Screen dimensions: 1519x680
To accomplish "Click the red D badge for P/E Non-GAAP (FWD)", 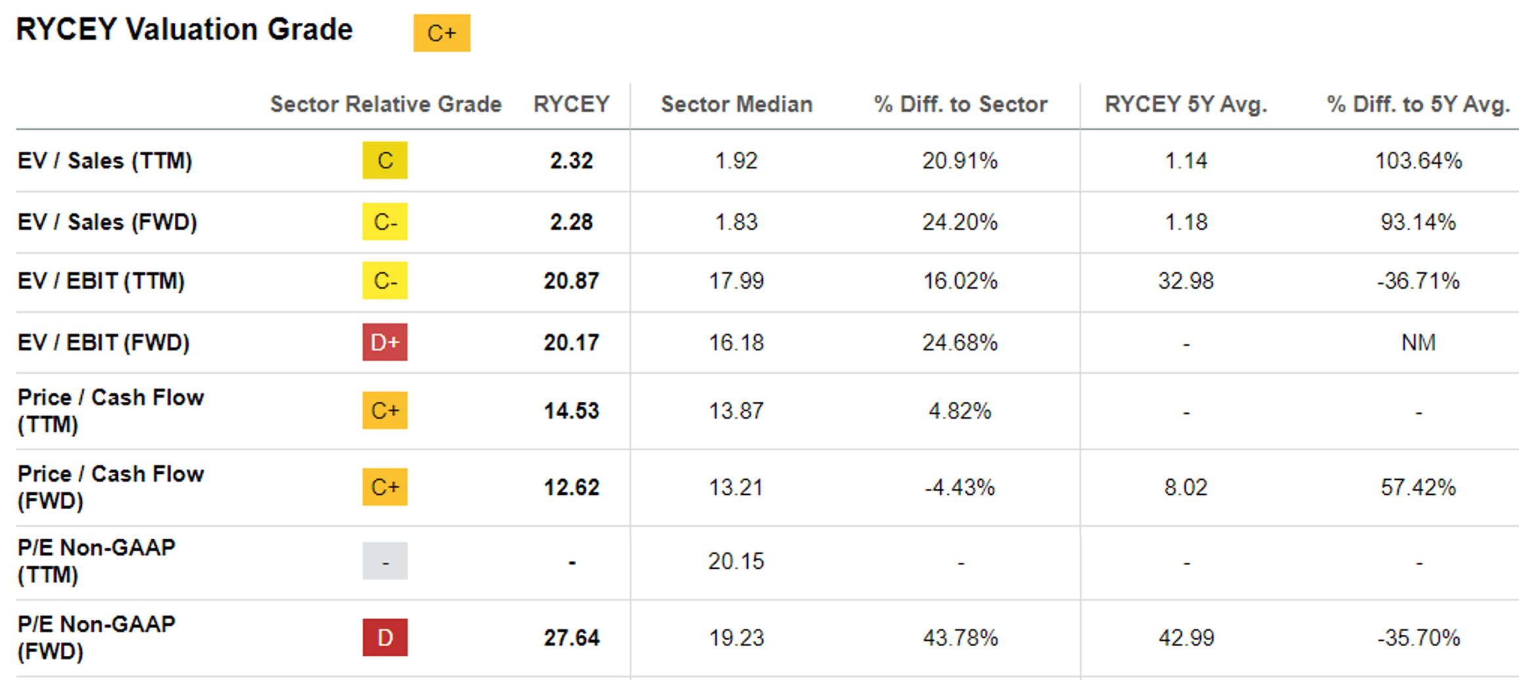I will (x=385, y=637).
